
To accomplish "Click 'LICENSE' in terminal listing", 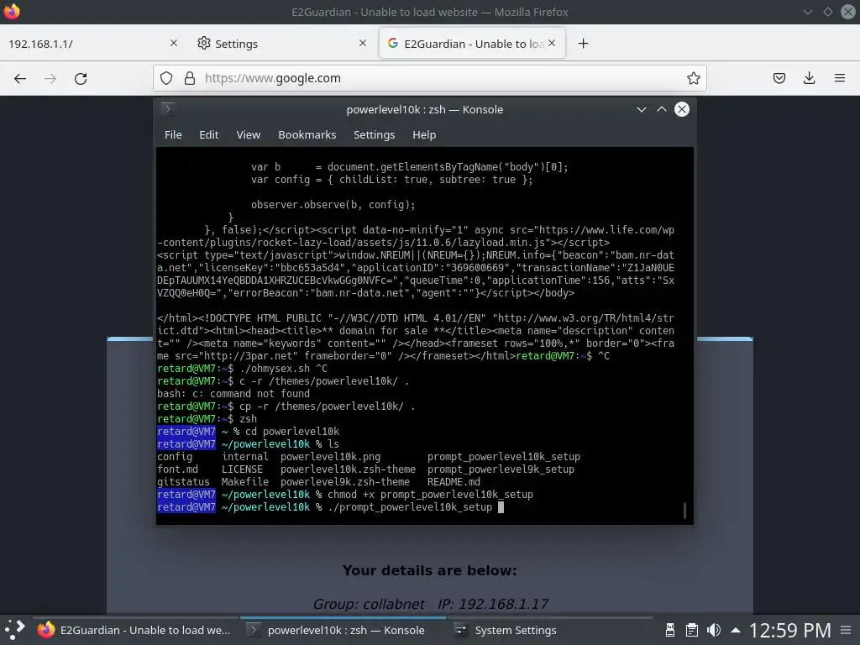I will (x=242, y=469).
